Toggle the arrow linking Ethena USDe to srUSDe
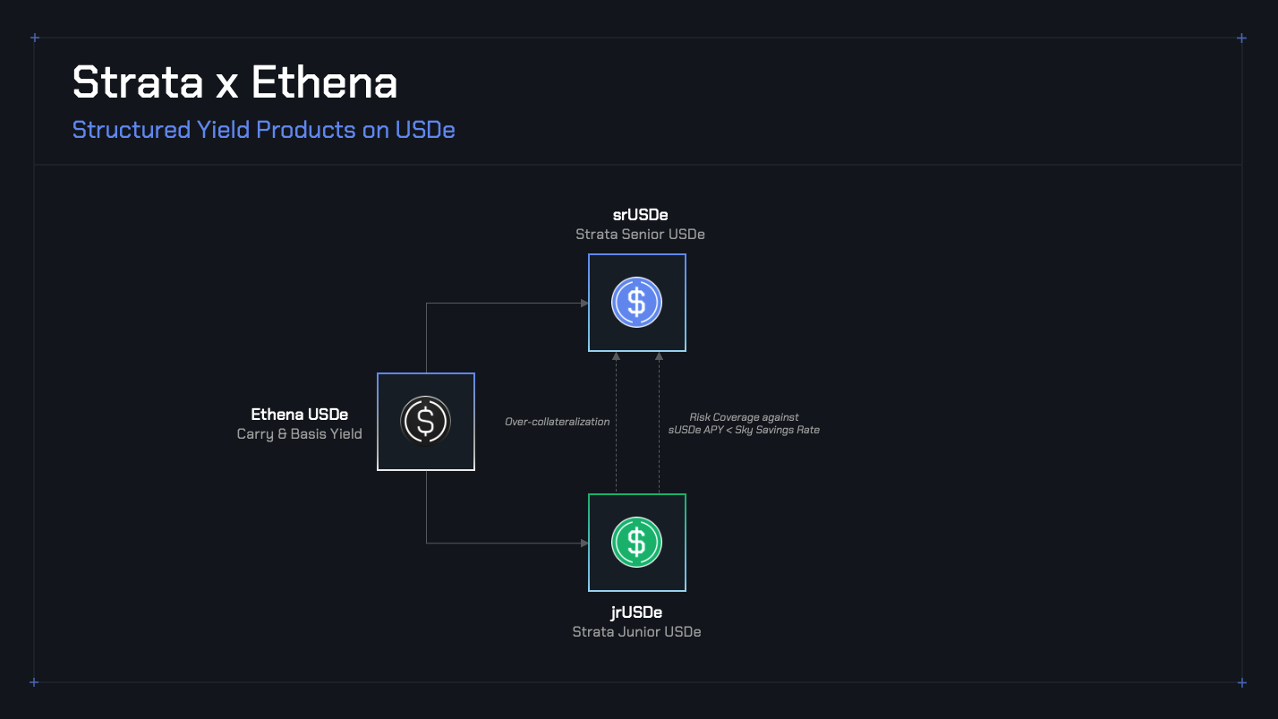Image resolution: width=1278 pixels, height=719 pixels. pyautogui.click(x=506, y=303)
